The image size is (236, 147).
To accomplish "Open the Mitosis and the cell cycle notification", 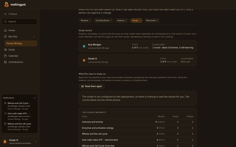I will point(20,127).
